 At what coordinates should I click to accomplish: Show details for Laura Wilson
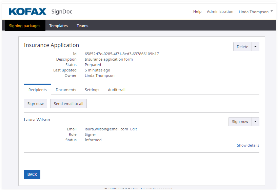248,145
